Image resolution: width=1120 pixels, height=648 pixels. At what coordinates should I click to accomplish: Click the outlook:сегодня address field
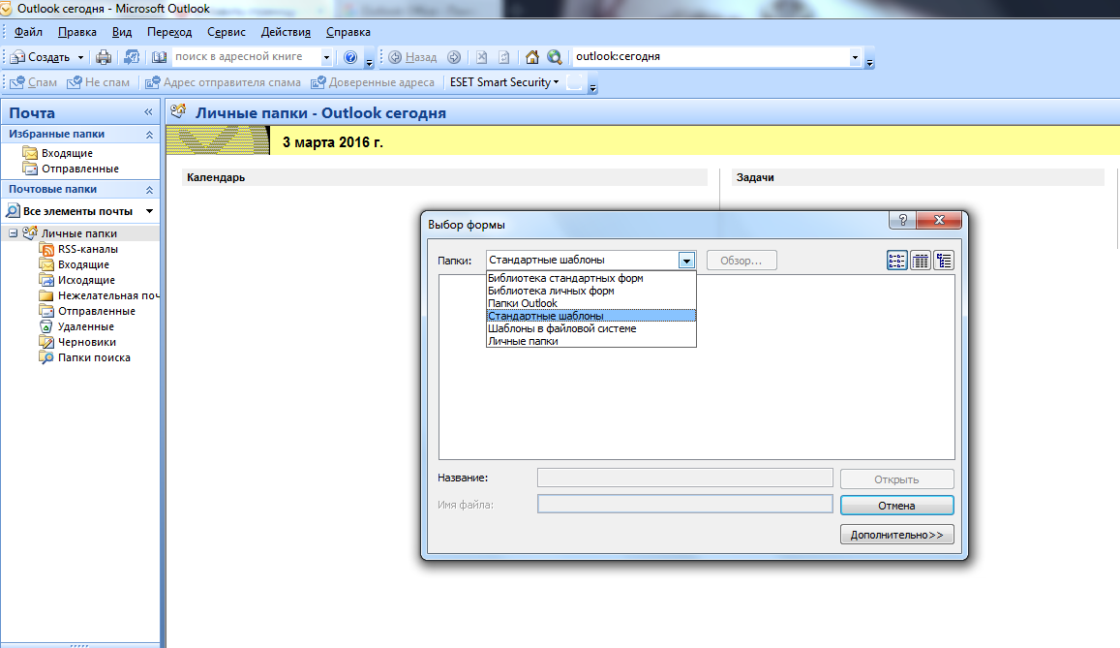(711, 56)
